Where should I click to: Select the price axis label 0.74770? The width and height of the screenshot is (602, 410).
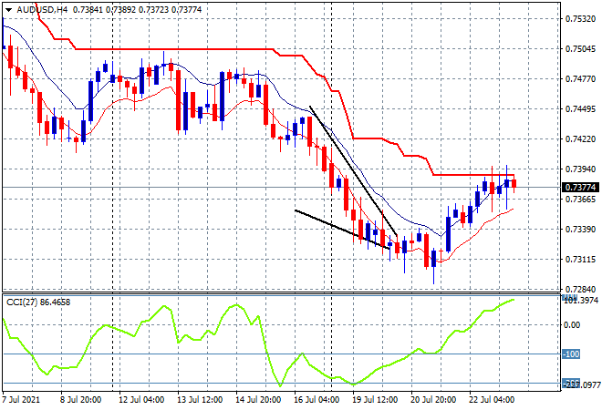(580, 79)
